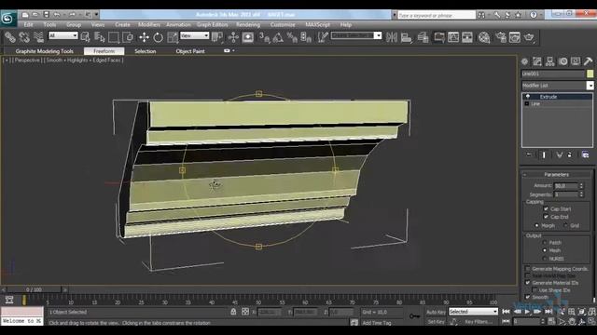Open the 3ds Max application button

click(x=7, y=19)
